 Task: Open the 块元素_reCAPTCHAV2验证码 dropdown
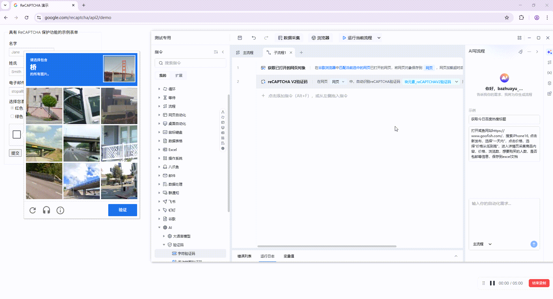click(x=431, y=82)
